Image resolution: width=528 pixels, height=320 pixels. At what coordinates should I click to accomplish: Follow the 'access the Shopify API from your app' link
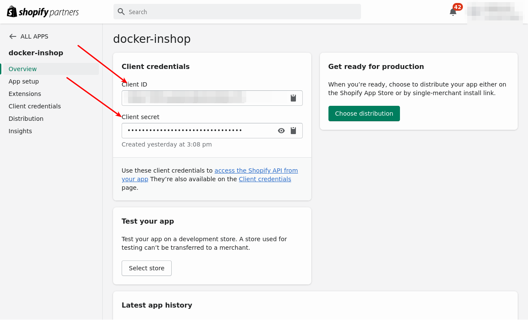pyautogui.click(x=256, y=170)
